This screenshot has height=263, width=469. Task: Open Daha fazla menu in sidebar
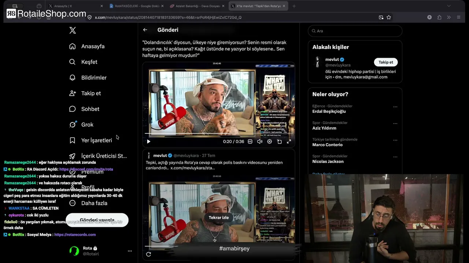click(88, 203)
